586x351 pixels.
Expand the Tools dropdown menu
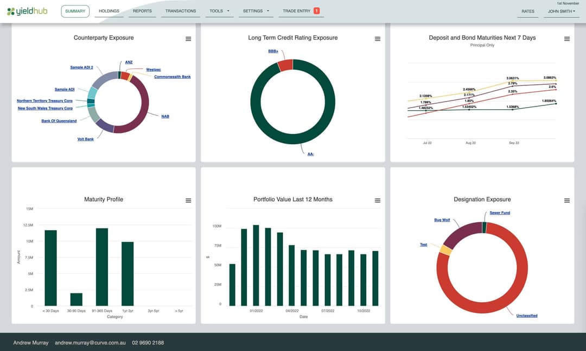tap(220, 11)
